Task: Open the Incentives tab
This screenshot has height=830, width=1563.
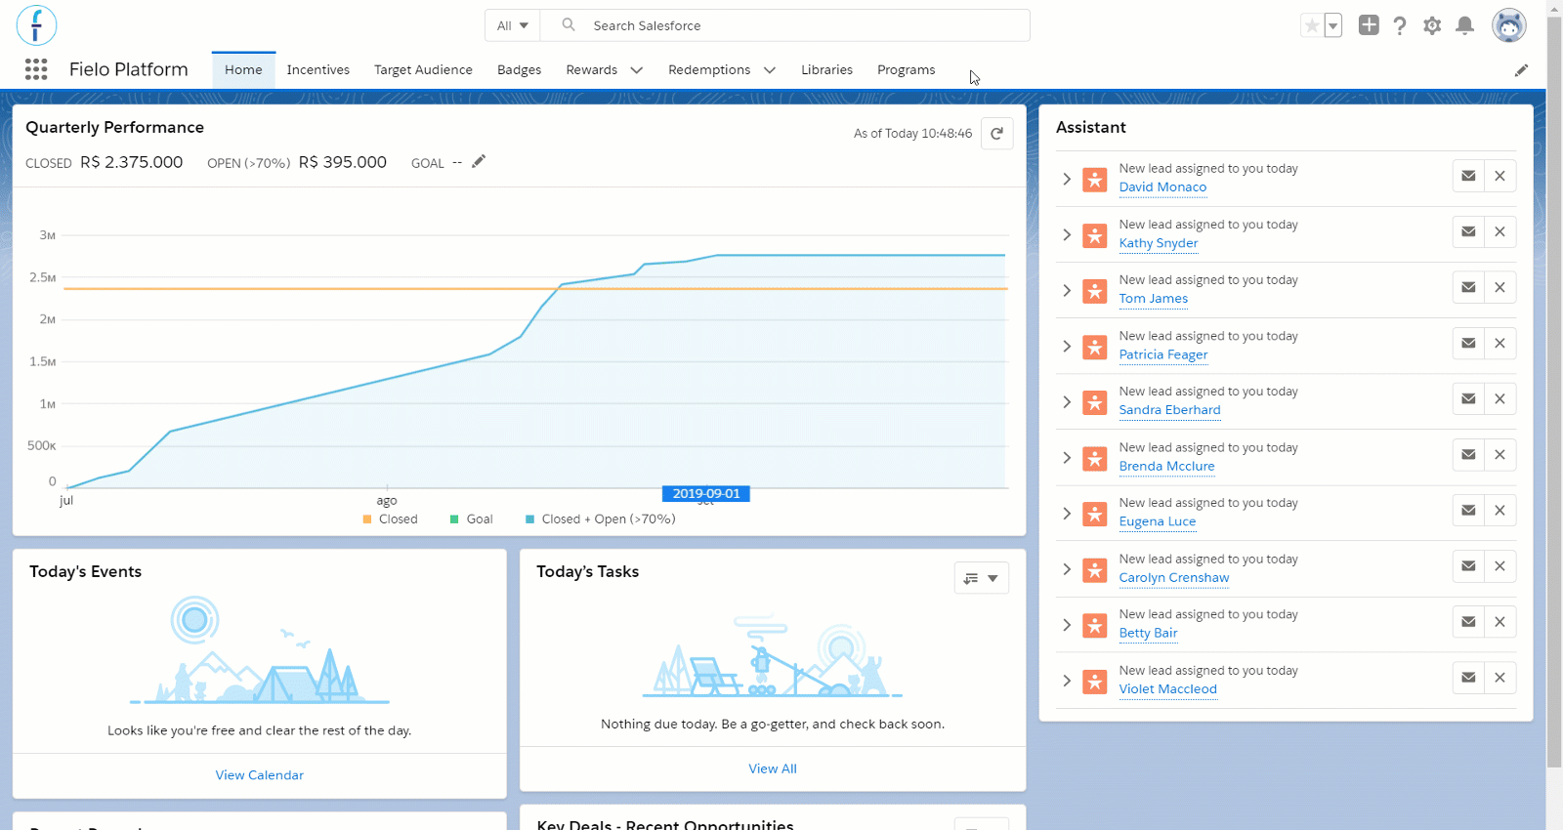Action: 318,70
